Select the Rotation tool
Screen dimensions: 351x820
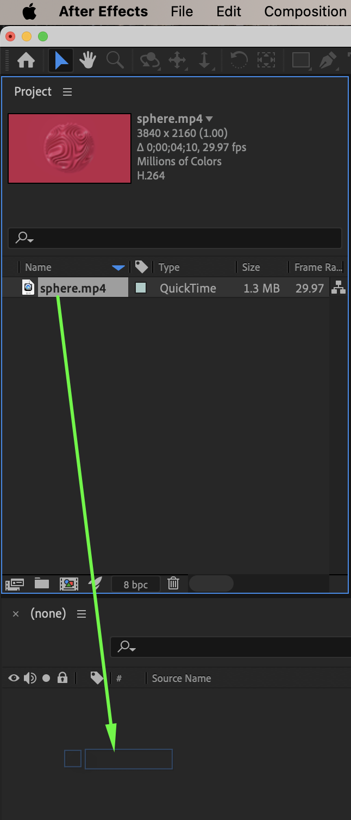coord(239,60)
